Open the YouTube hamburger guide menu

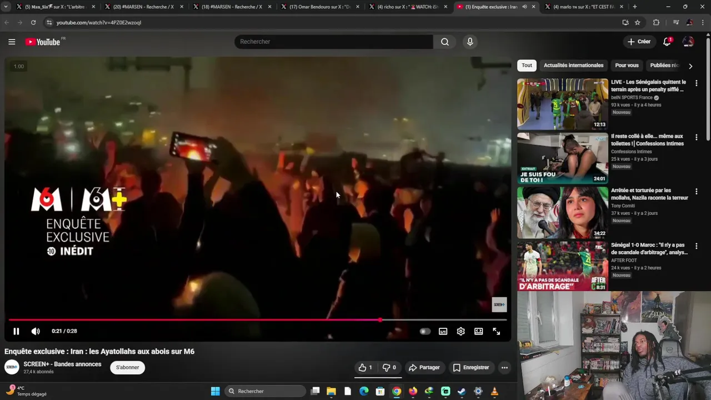click(12, 42)
